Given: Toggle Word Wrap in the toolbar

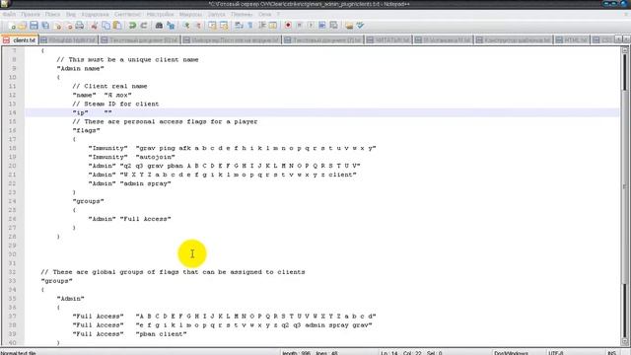Looking at the screenshot, I should point(239,26).
